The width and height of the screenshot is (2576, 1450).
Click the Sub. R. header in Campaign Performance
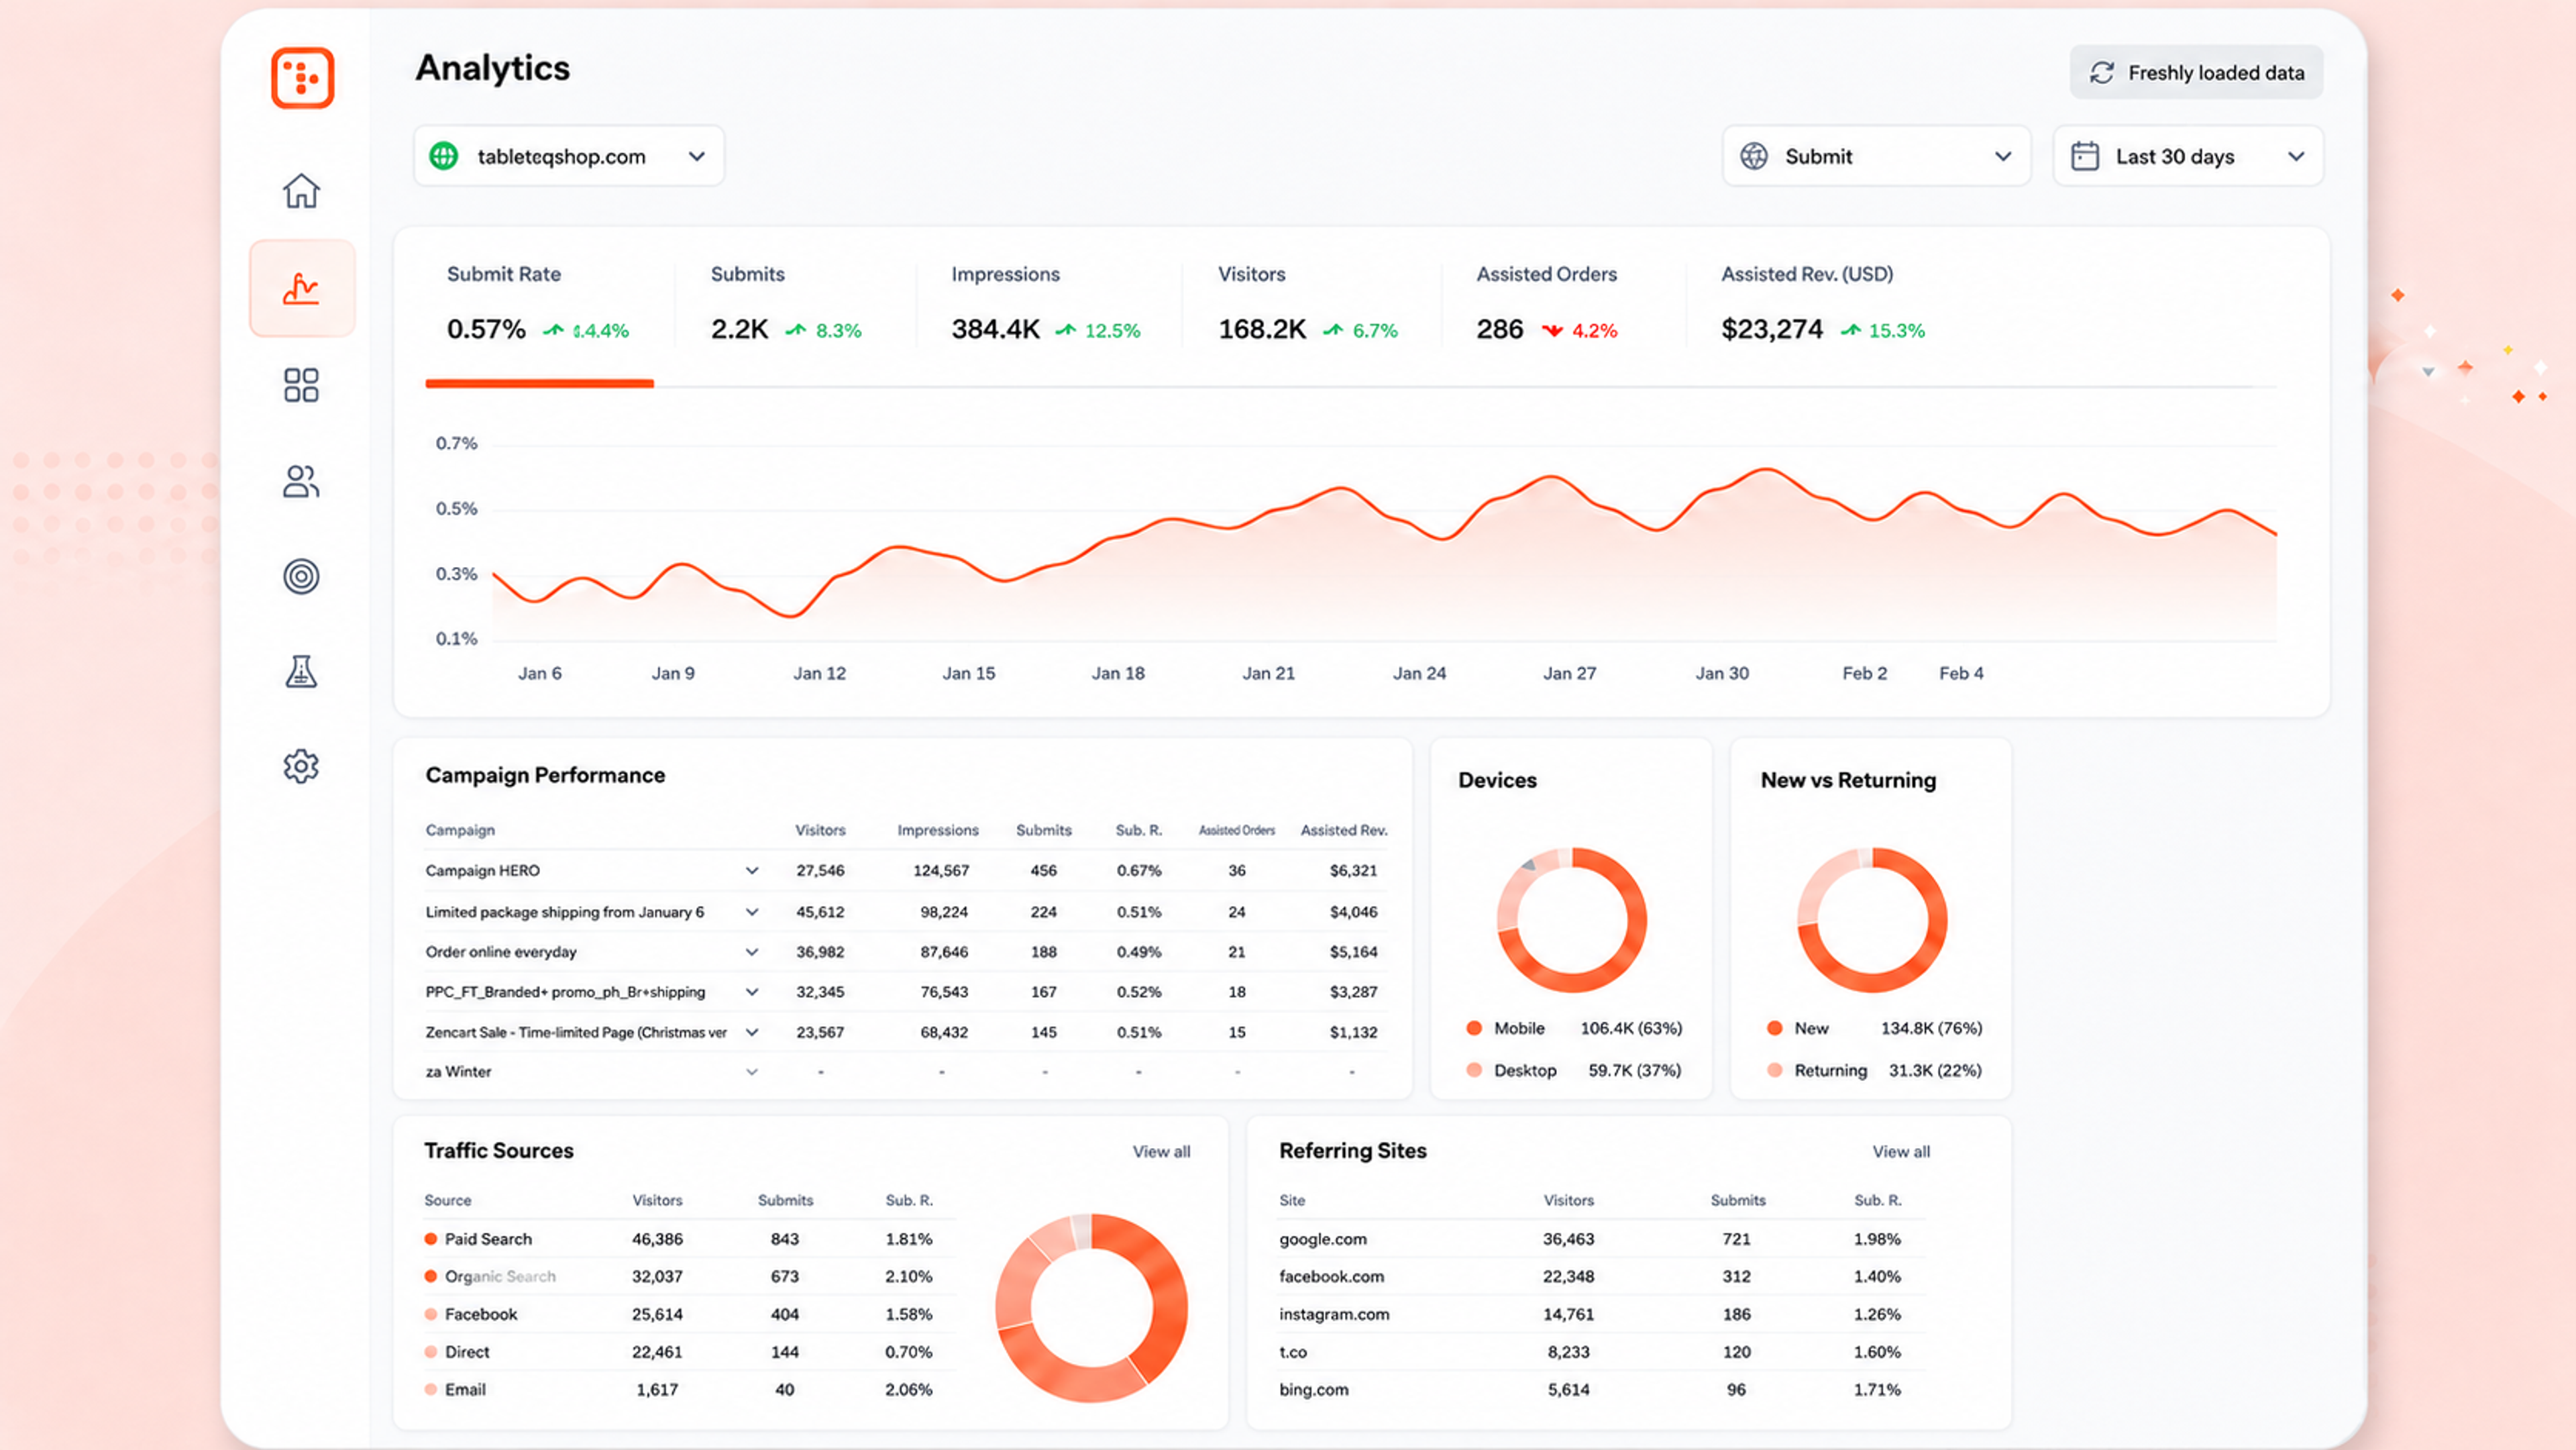point(1139,830)
